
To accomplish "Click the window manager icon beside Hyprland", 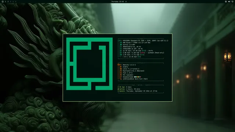I will tap(121, 71).
